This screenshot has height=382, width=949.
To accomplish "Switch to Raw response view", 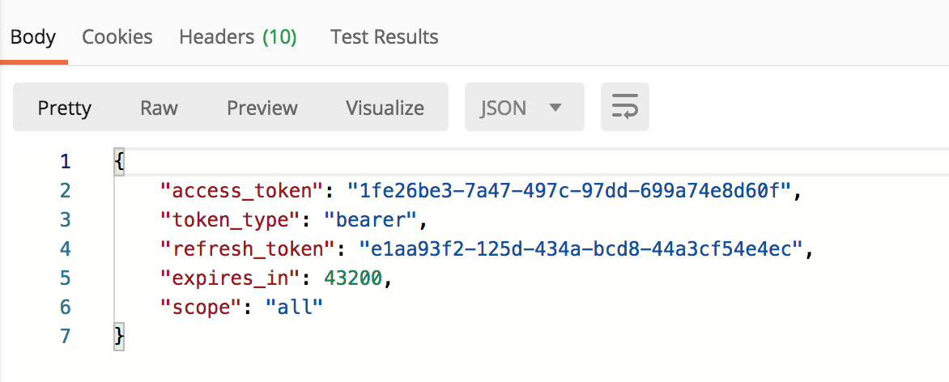I will tap(159, 108).
